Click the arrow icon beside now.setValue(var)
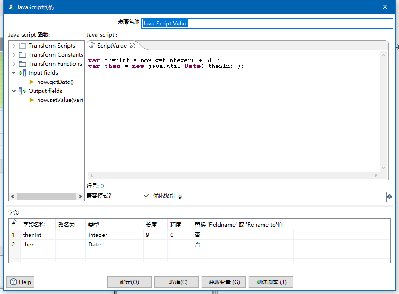 click(x=32, y=100)
